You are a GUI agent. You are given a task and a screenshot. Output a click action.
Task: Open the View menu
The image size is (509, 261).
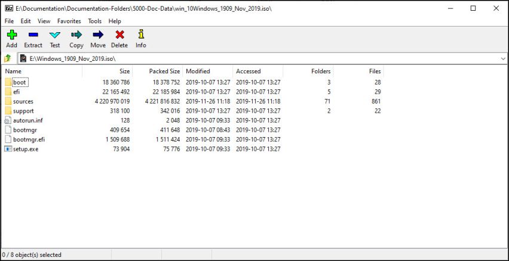(x=44, y=21)
